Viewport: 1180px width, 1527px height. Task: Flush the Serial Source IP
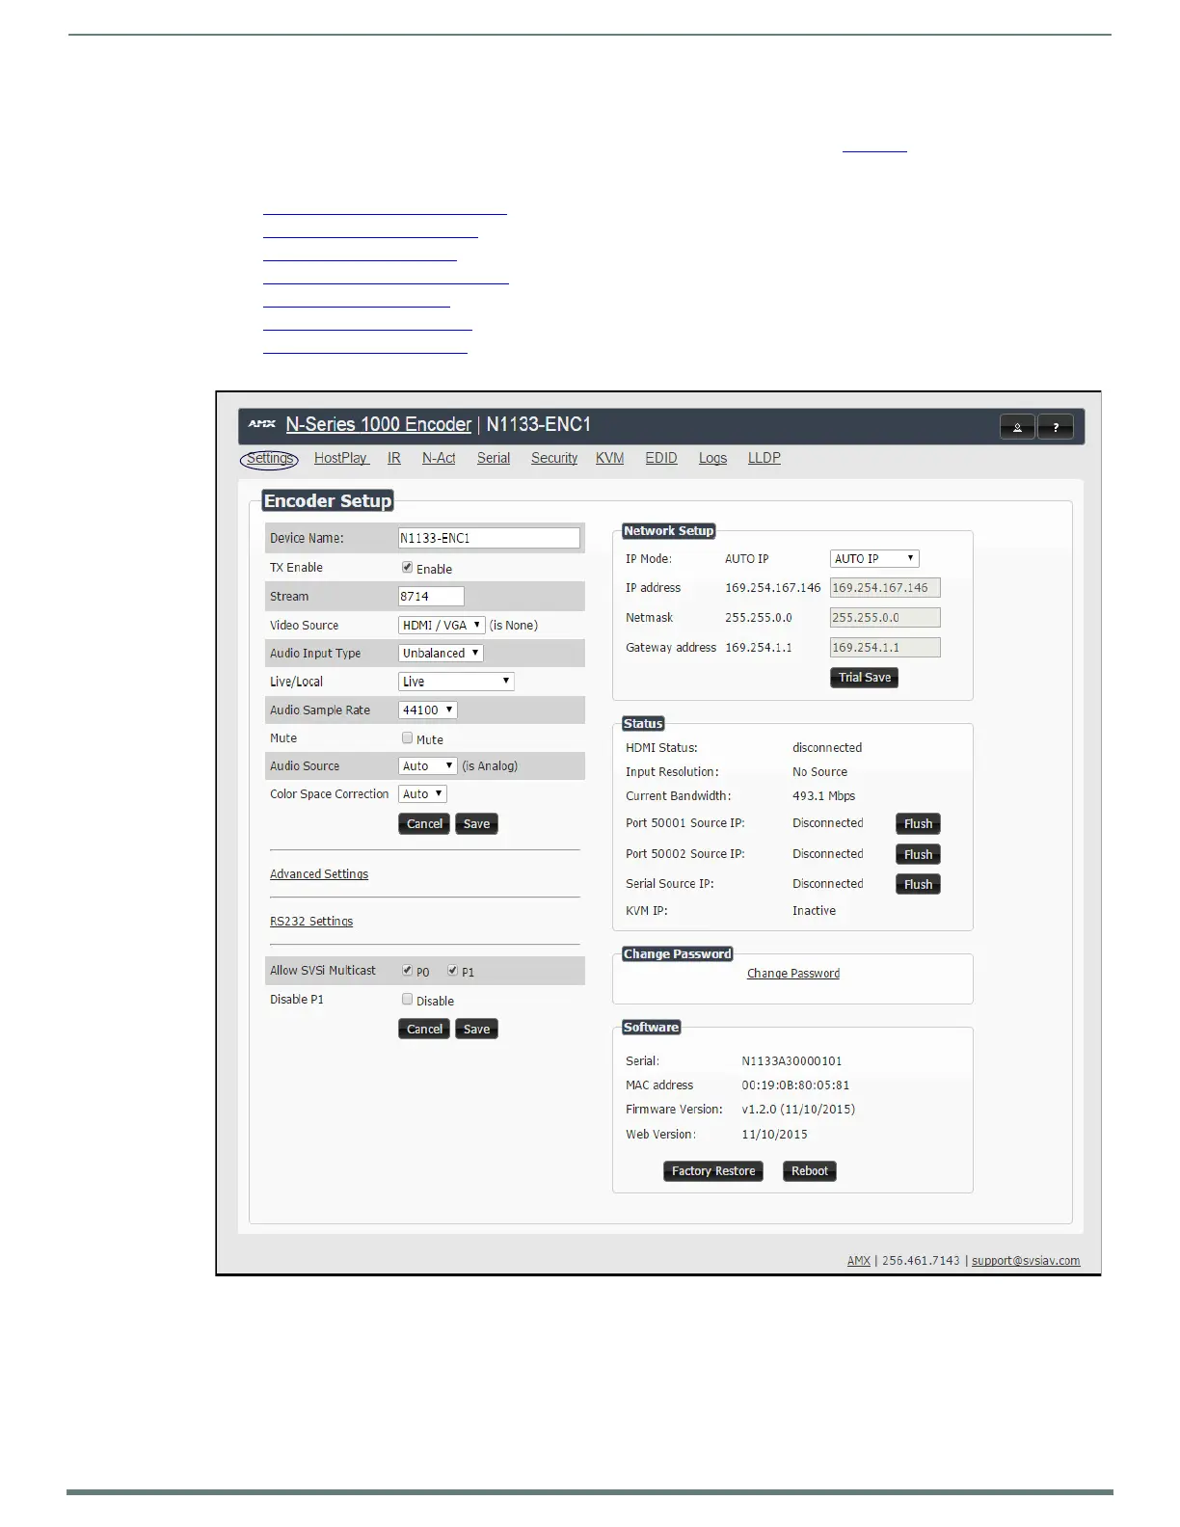click(x=918, y=885)
